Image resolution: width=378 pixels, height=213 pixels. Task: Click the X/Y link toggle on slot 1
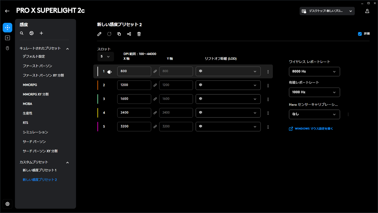pyautogui.click(x=155, y=71)
